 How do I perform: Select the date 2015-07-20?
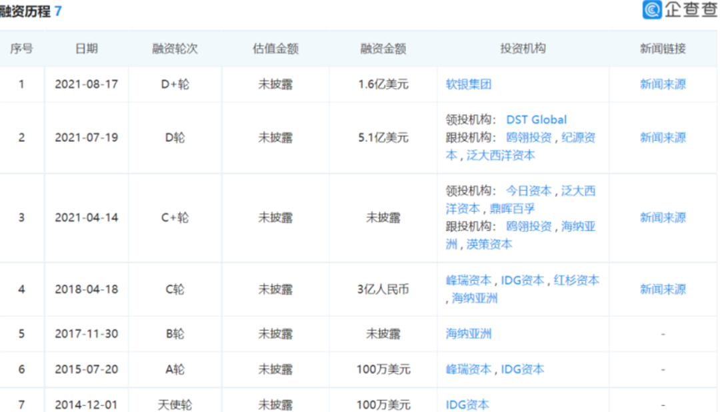86,369
